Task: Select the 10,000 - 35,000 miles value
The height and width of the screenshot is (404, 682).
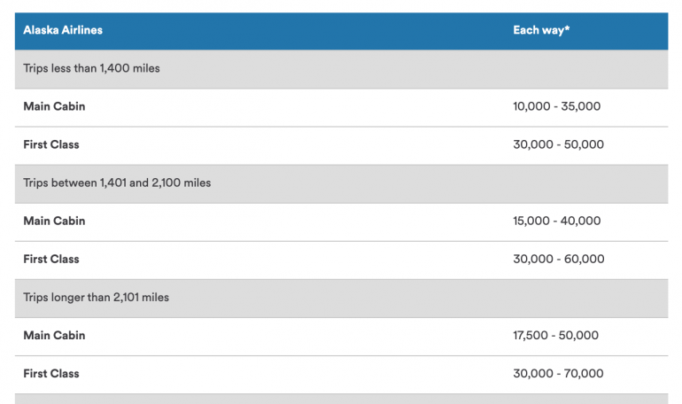Action: (556, 106)
